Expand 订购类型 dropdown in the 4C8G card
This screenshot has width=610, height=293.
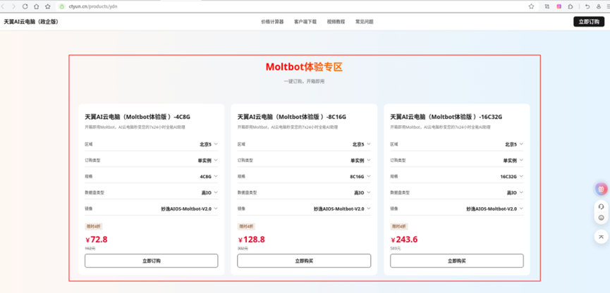(x=152, y=161)
